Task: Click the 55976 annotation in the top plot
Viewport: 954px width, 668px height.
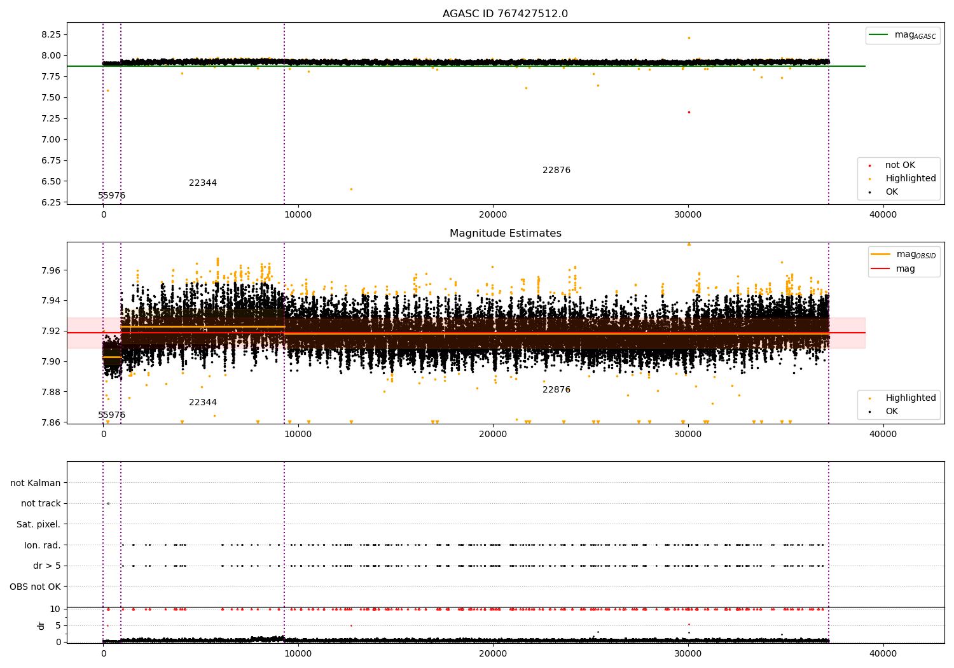Action: coord(112,196)
